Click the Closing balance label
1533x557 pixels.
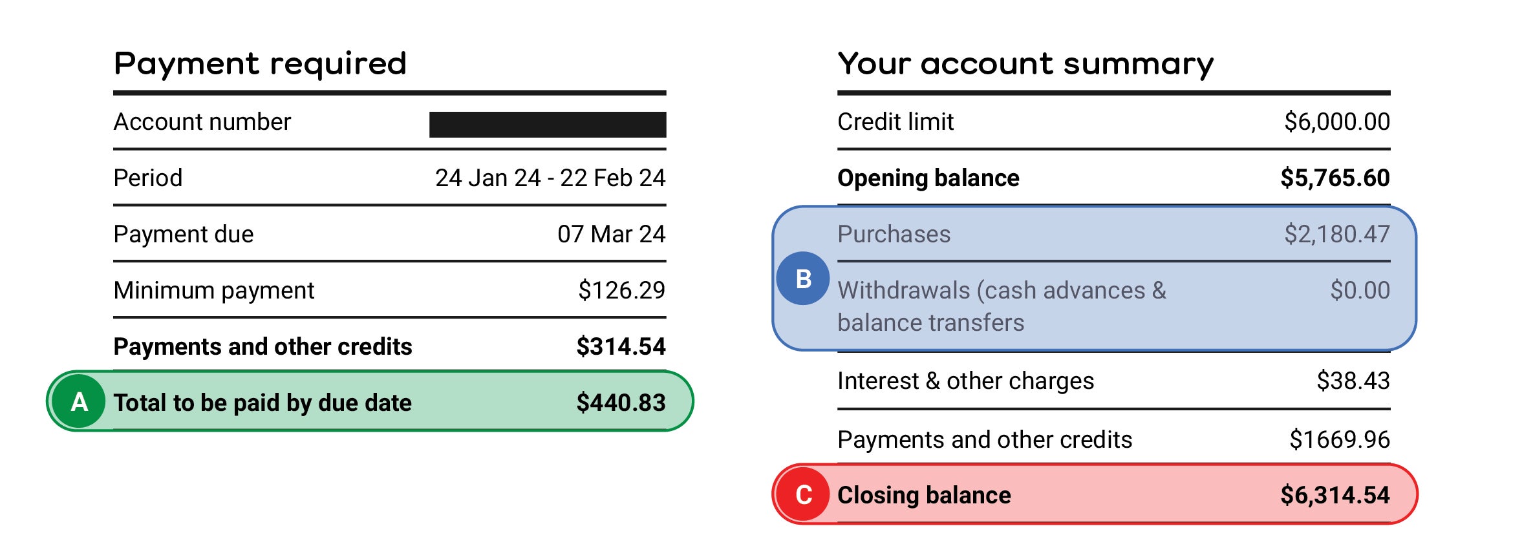coord(924,495)
